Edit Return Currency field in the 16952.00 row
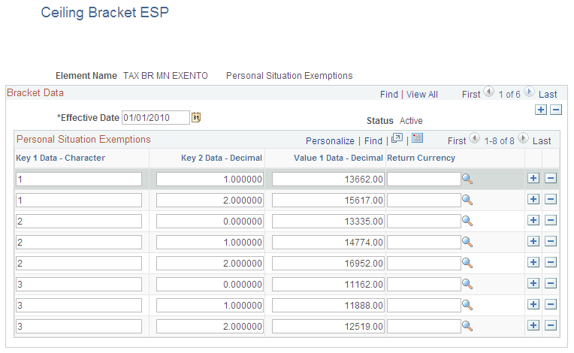Image resolution: width=574 pixels, height=353 pixels. 424,264
